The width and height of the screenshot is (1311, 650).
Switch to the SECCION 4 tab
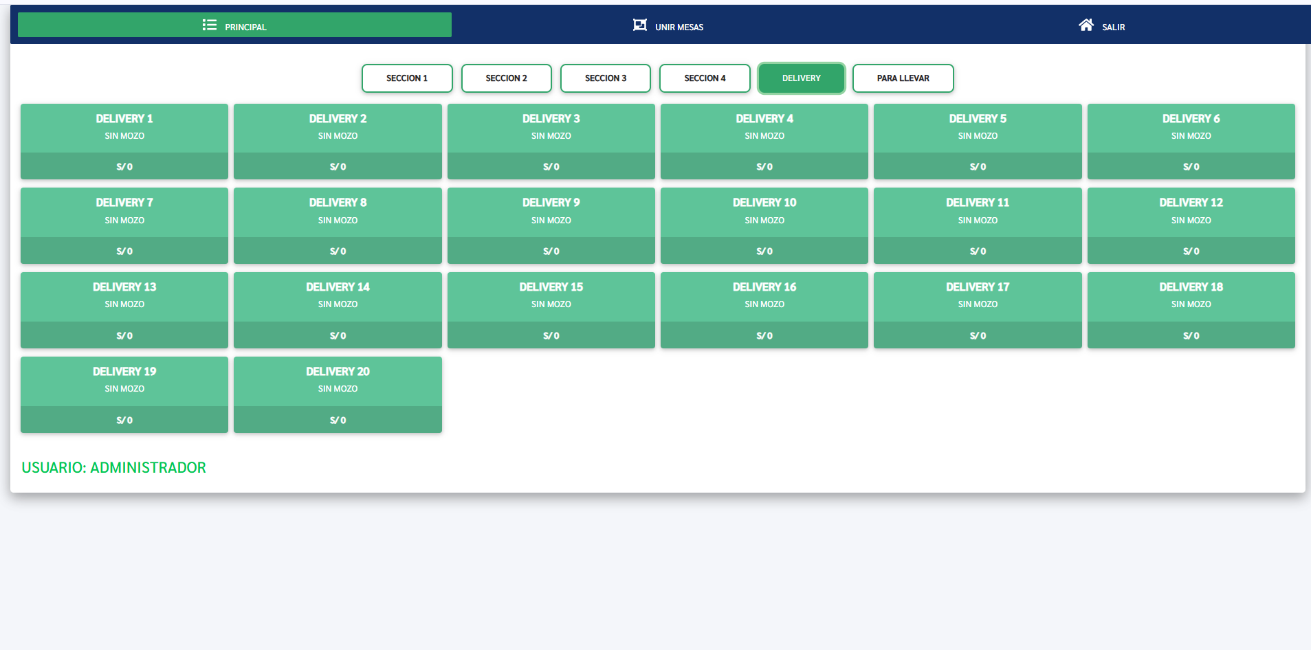[705, 78]
